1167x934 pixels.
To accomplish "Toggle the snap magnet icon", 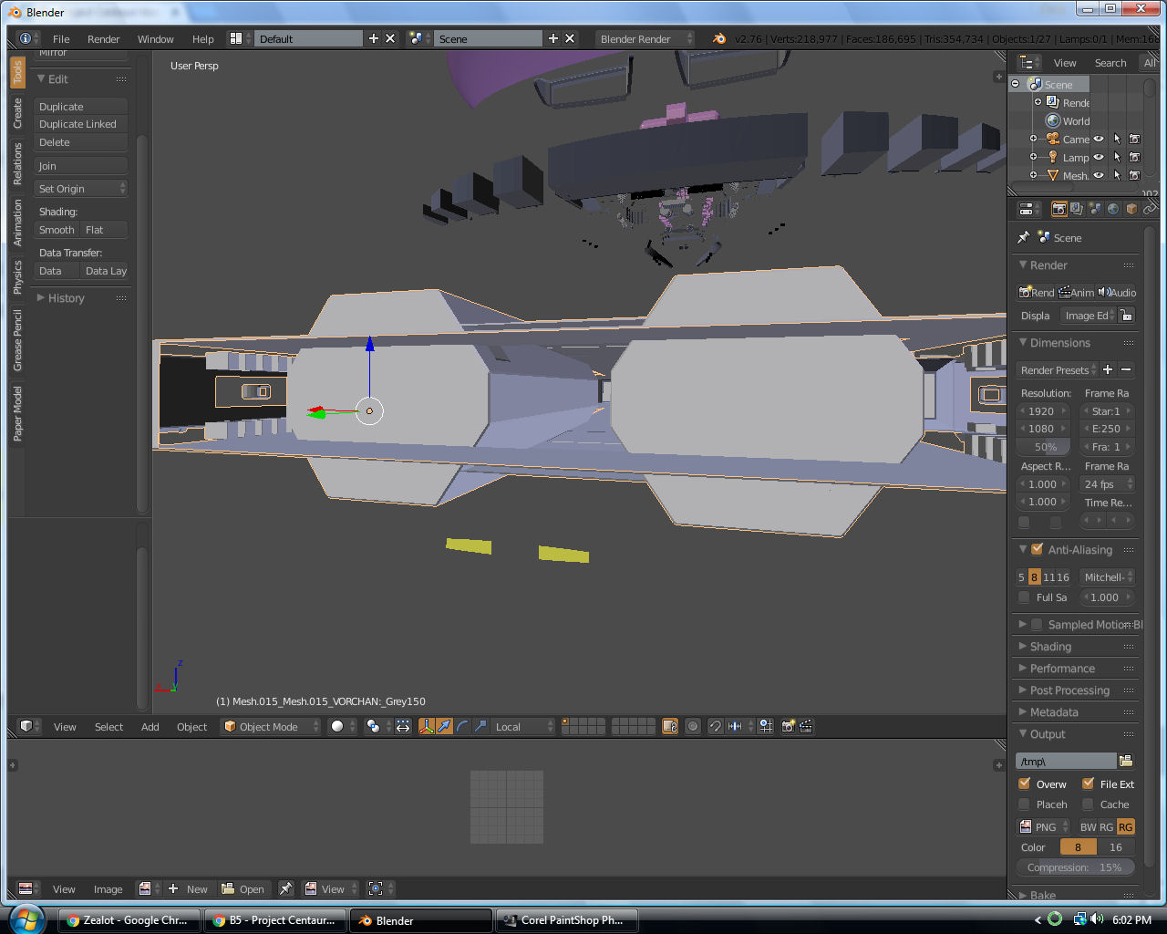I will [716, 726].
